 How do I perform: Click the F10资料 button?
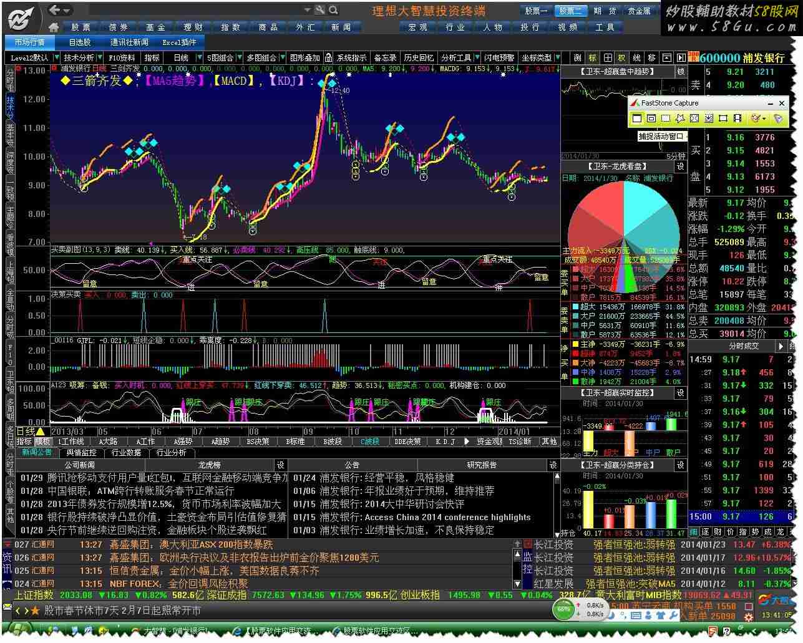click(x=122, y=57)
